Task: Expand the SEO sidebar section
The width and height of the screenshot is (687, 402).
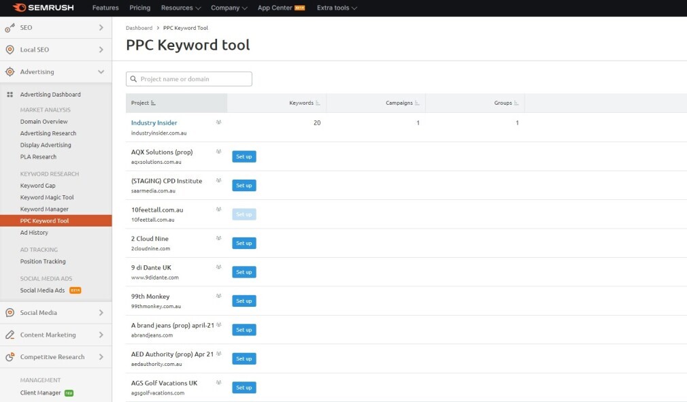Action: pyautogui.click(x=101, y=28)
